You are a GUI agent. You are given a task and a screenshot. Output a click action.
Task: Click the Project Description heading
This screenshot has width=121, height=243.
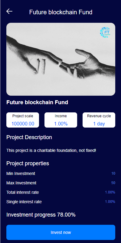[29, 137]
